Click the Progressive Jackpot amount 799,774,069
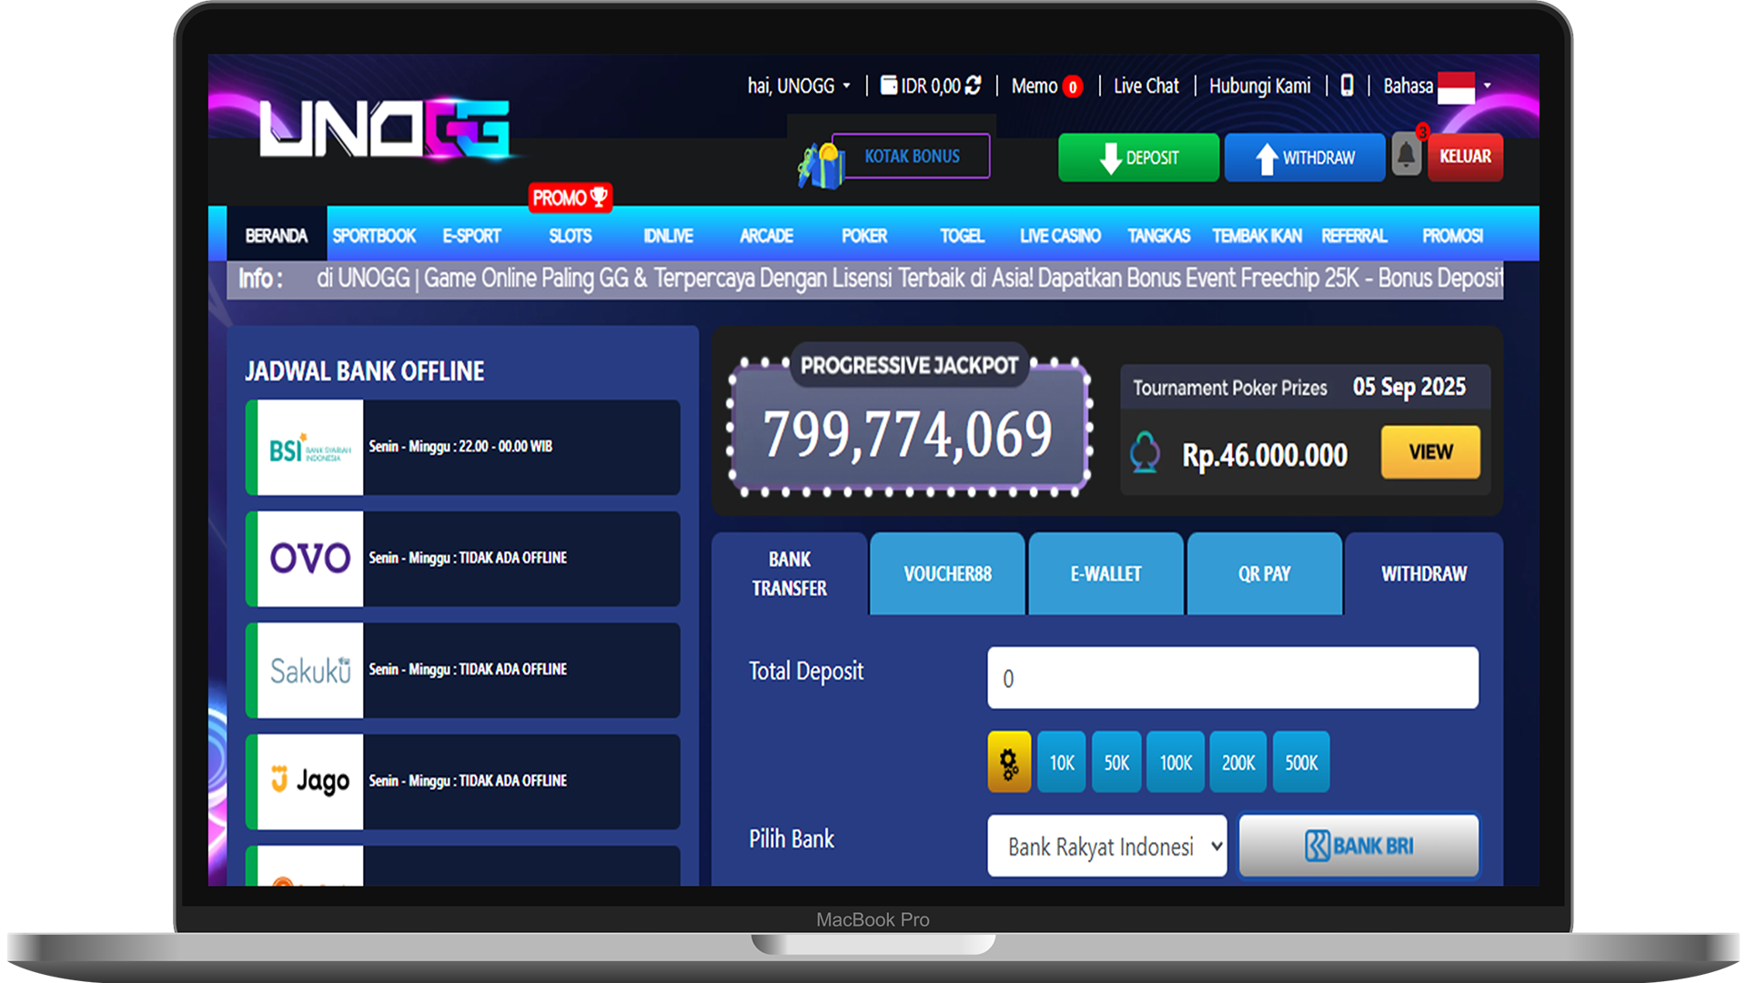The image size is (1747, 983). [907, 434]
